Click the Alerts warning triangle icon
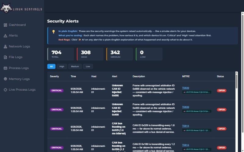This screenshot has width=244, height=152. coord(5,36)
